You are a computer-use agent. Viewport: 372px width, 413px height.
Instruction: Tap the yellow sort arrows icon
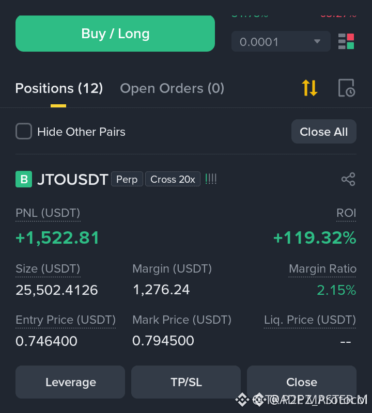point(309,88)
